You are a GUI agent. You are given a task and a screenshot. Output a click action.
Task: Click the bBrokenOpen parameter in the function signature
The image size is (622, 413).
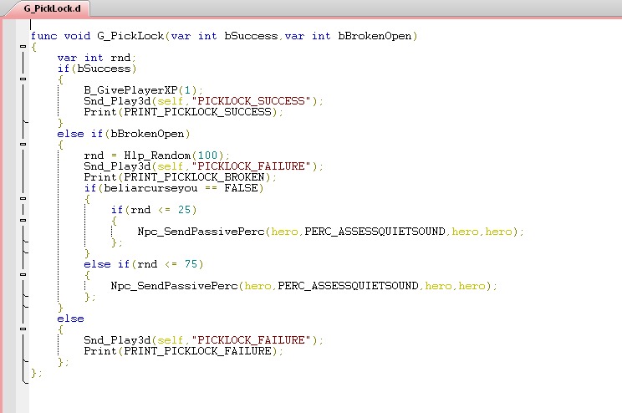pos(375,36)
